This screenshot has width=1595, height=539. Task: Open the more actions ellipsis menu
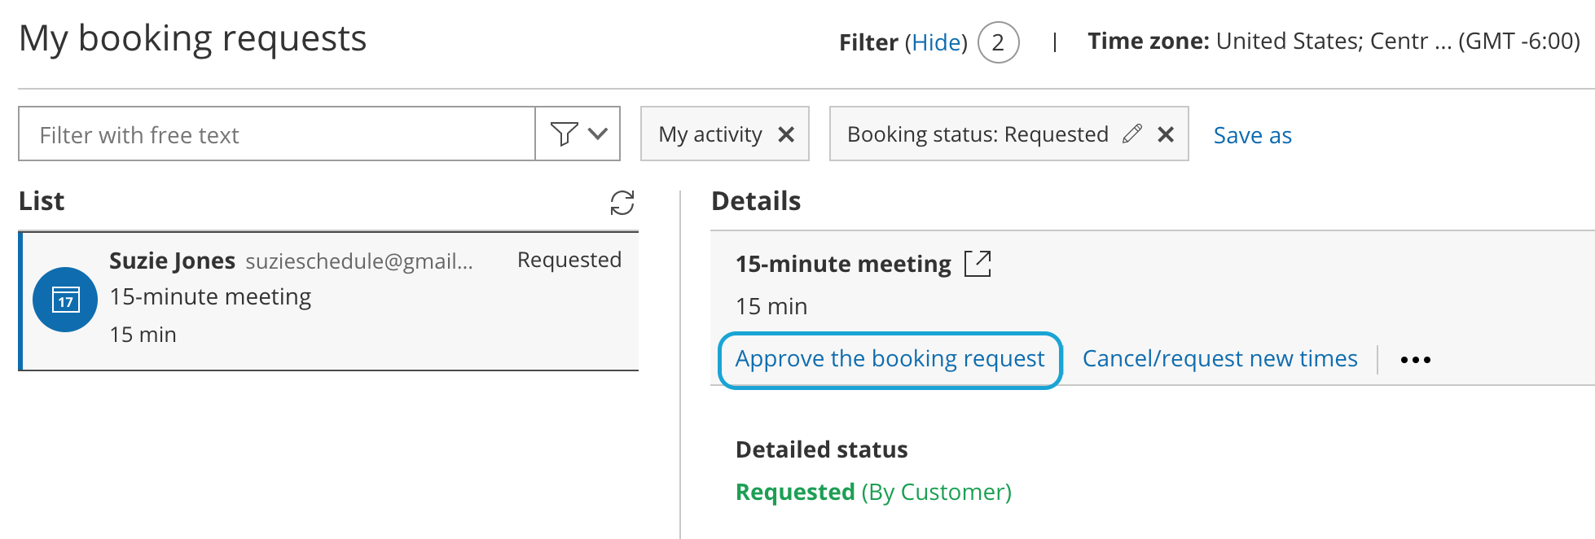click(1415, 360)
